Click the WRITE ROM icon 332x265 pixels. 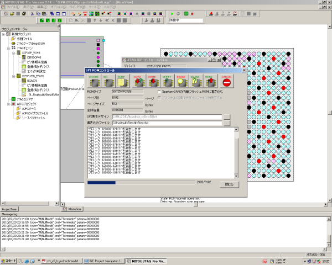153,82
